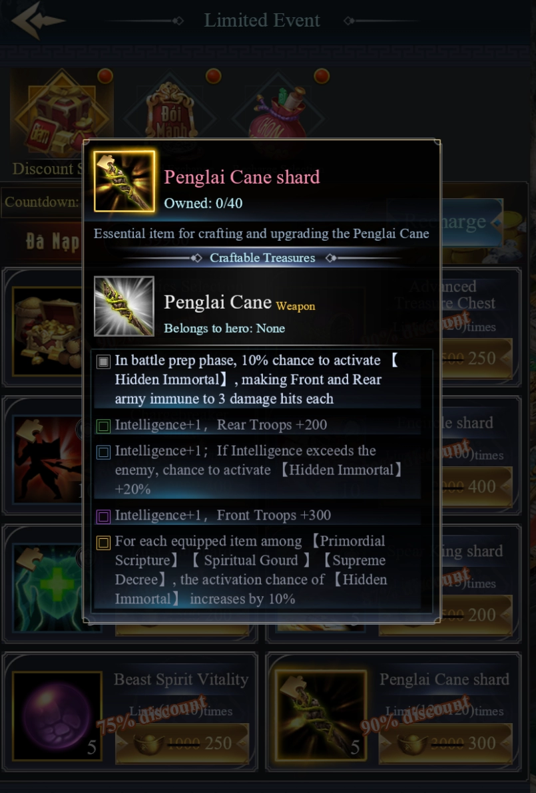This screenshot has width=536, height=793.
Task: Click the Penglai Cane shard popup icon
Action: [125, 180]
